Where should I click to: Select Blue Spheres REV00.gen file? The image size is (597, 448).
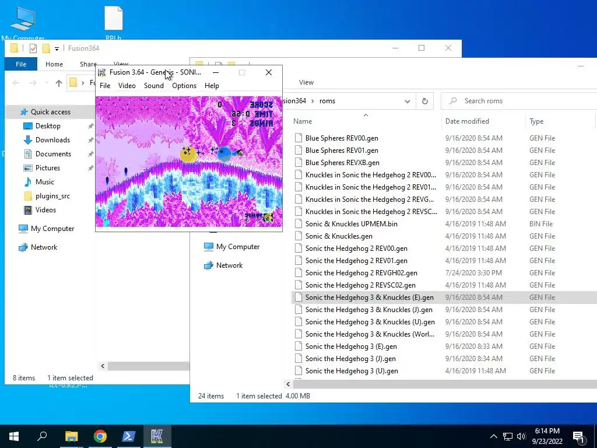coord(342,138)
